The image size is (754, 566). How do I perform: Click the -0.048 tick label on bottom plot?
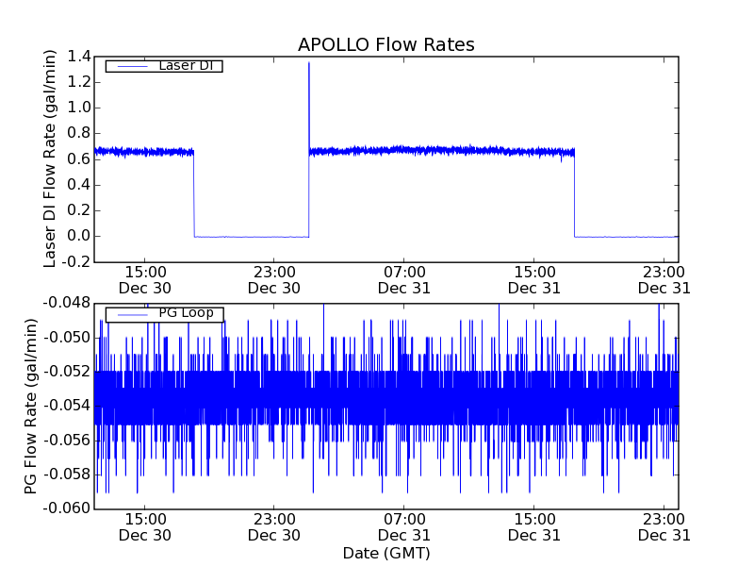(x=67, y=303)
